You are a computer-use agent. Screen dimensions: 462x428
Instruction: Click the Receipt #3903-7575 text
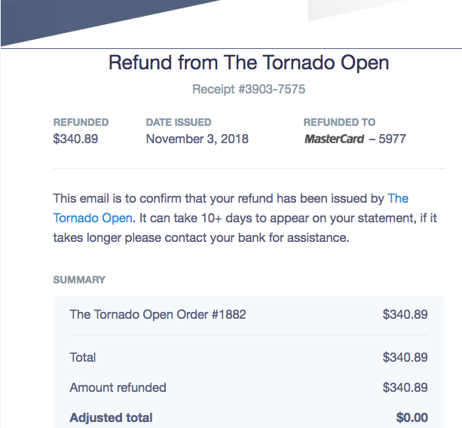pyautogui.click(x=249, y=89)
